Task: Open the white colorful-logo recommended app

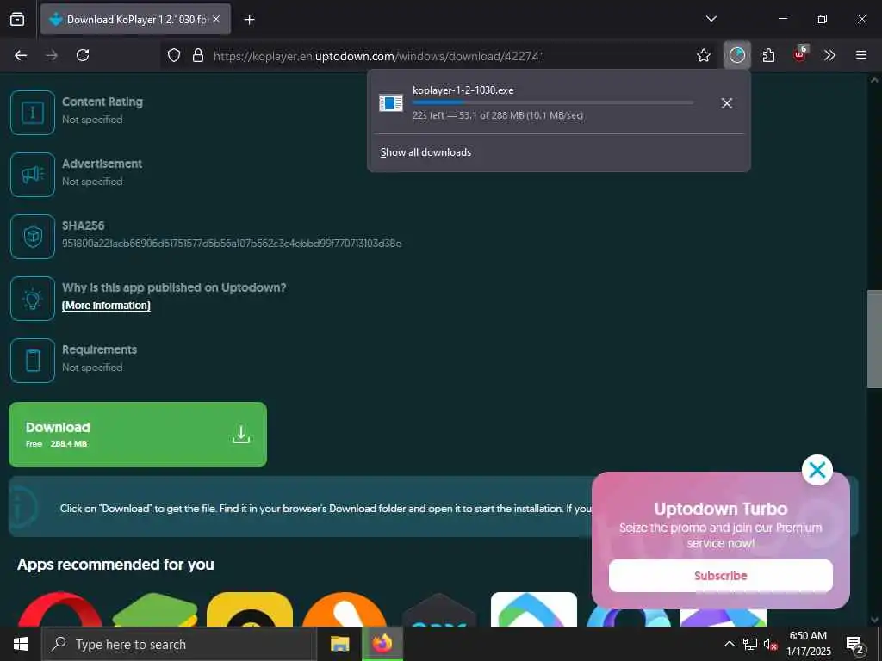Action: click(534, 610)
